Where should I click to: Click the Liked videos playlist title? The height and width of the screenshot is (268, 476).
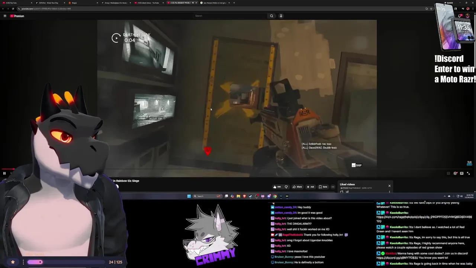[x=347, y=184]
